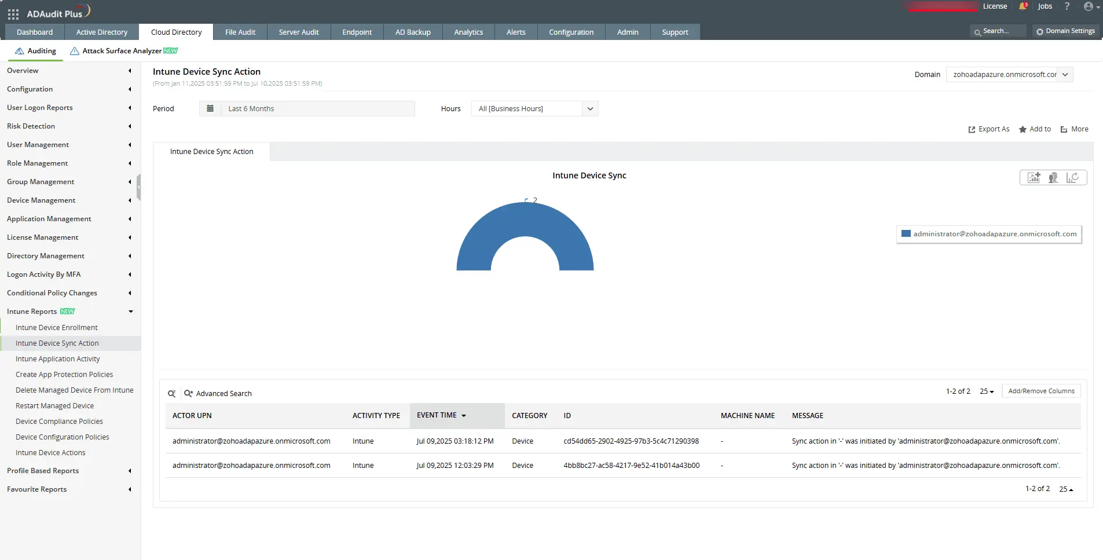The width and height of the screenshot is (1103, 560).
Task: Click the user account avatar icon
Action: click(1089, 6)
